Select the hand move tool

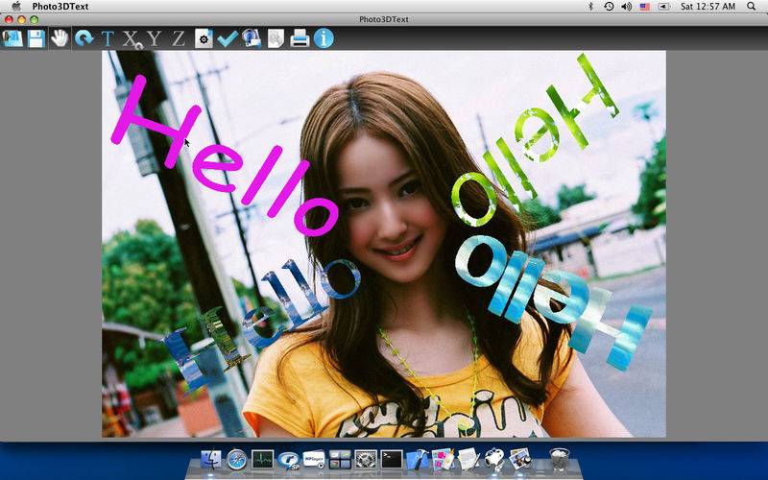pyautogui.click(x=60, y=38)
